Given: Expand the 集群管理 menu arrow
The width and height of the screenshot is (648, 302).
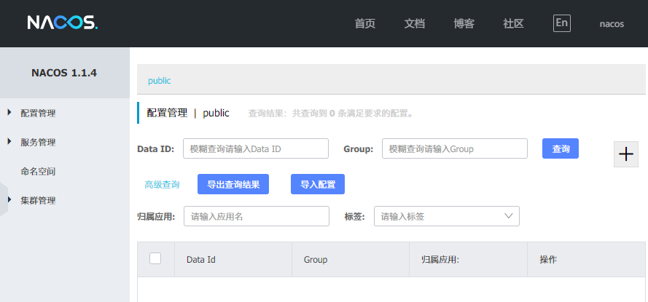Looking at the screenshot, I should 9,199.
